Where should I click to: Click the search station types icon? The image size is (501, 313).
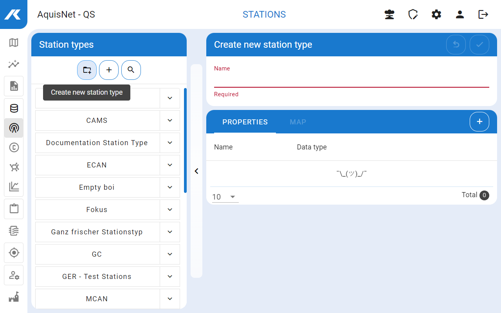coord(131,70)
